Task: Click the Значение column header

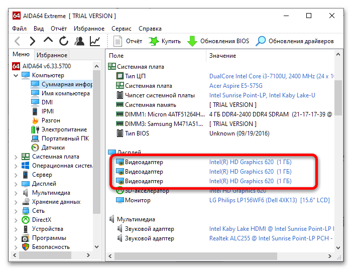Action: click(x=270, y=56)
